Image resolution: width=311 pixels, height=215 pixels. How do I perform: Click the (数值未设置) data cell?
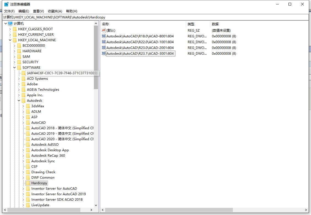point(221,30)
